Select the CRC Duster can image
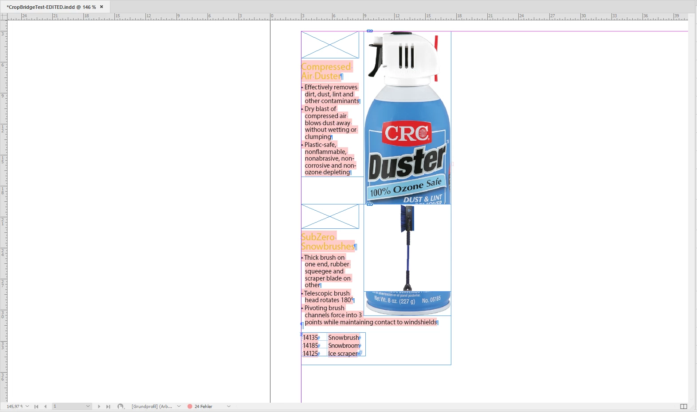 click(407, 118)
